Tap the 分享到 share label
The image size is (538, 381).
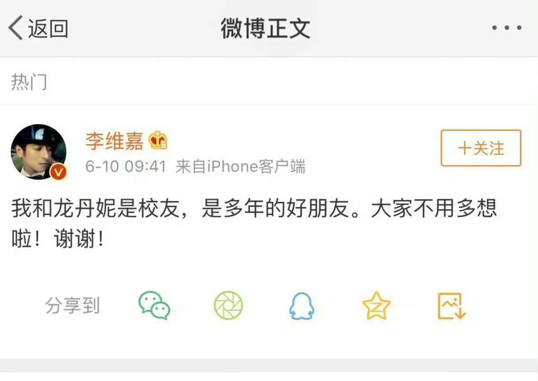[73, 306]
